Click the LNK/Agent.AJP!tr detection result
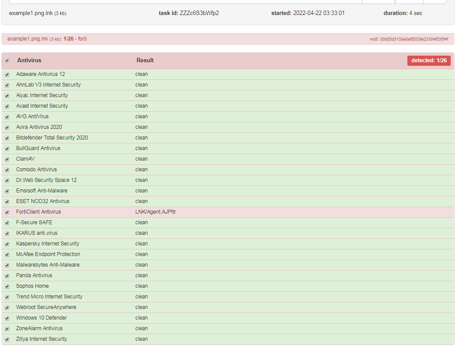 click(x=156, y=212)
